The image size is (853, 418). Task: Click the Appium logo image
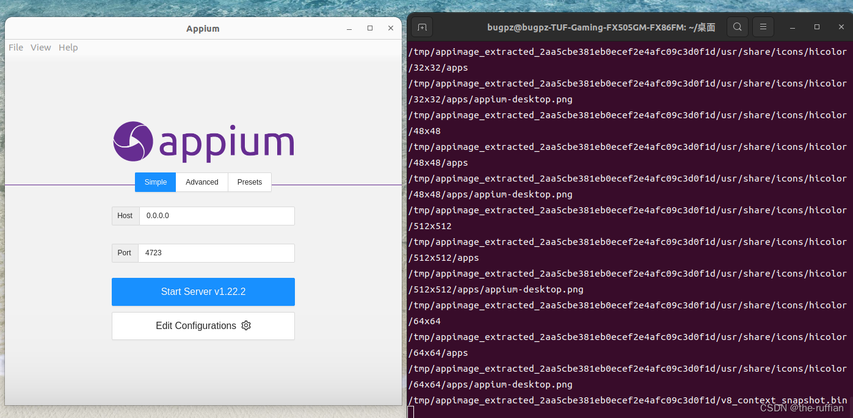click(203, 141)
